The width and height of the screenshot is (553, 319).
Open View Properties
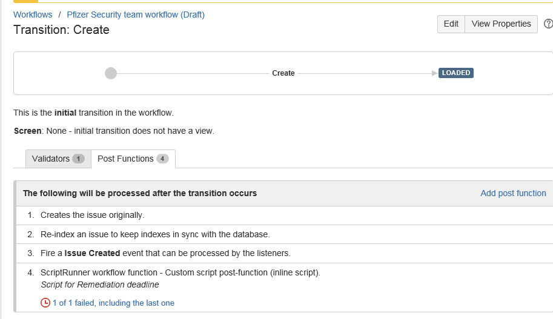(x=501, y=24)
